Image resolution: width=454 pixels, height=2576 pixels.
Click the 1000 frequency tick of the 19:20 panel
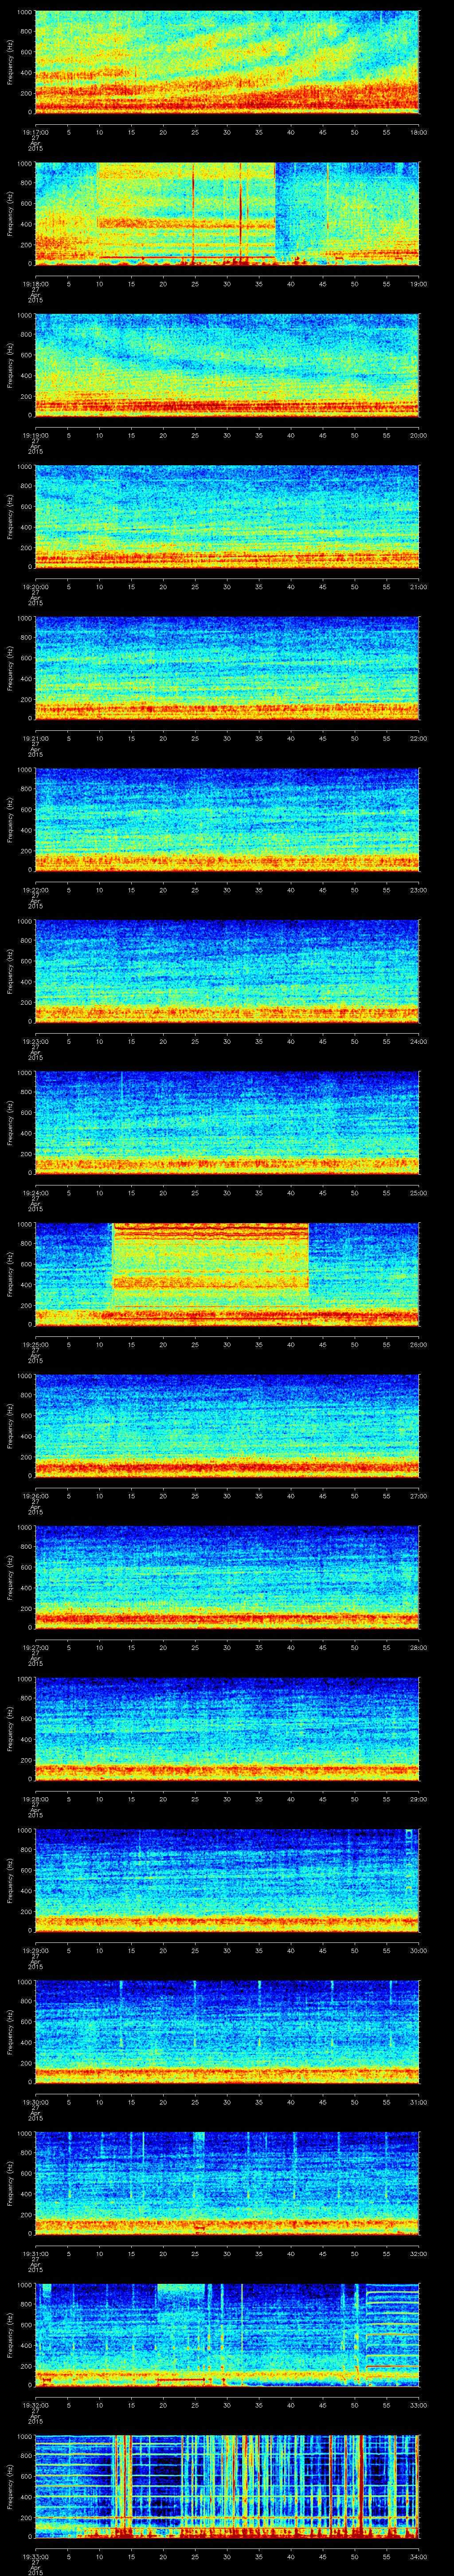(25, 467)
